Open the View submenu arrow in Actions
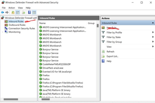 pyautogui.click(x=153, y=46)
